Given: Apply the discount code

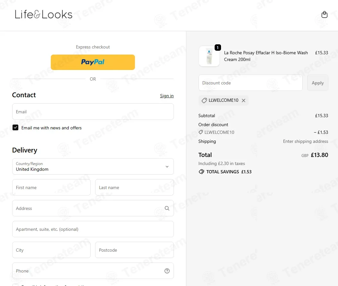Looking at the screenshot, I should click(x=317, y=83).
